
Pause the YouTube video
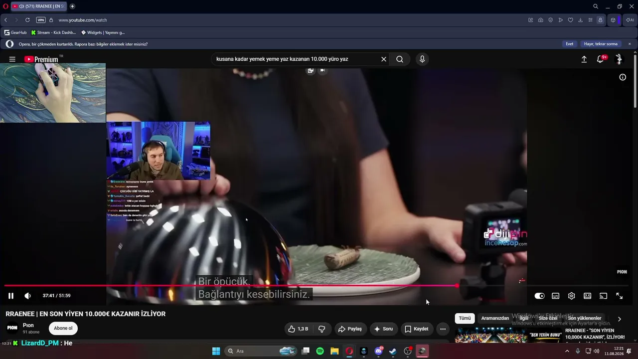point(10,296)
